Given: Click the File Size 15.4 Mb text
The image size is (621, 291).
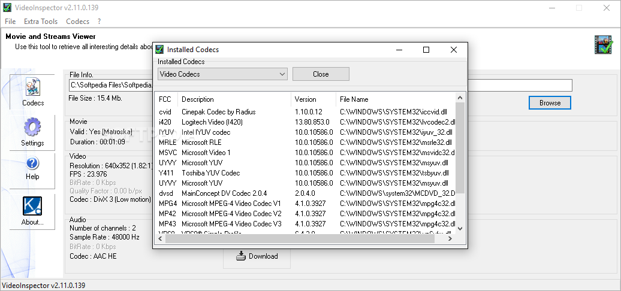Looking at the screenshot, I should (95, 98).
